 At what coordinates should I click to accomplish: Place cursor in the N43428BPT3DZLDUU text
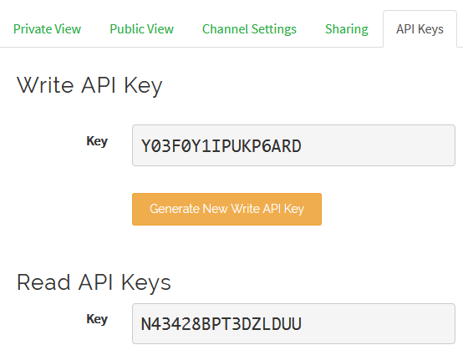[221, 324]
